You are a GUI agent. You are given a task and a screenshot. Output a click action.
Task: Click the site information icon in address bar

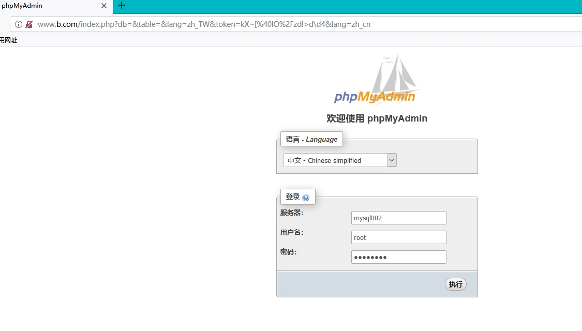click(18, 24)
